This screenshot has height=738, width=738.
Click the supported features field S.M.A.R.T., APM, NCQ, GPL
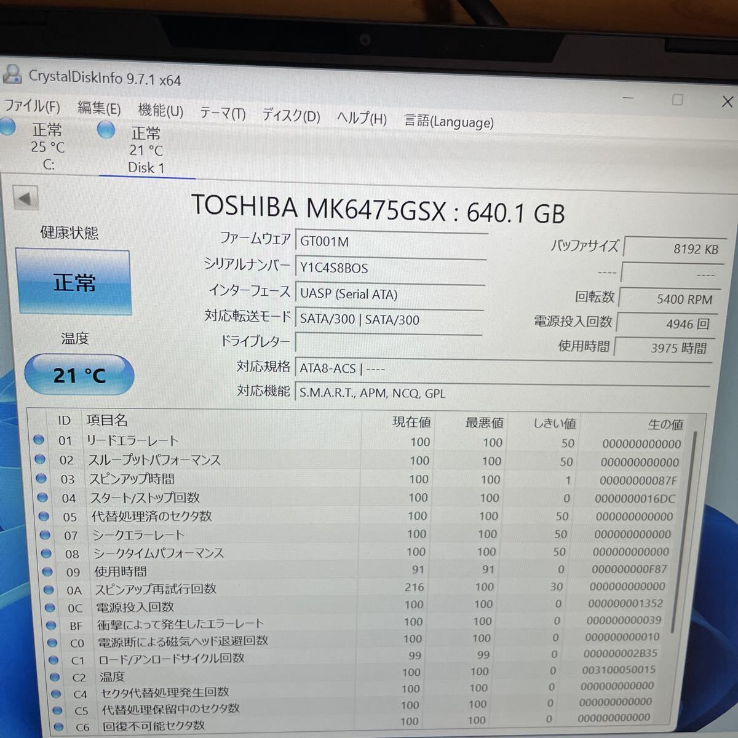(502, 392)
